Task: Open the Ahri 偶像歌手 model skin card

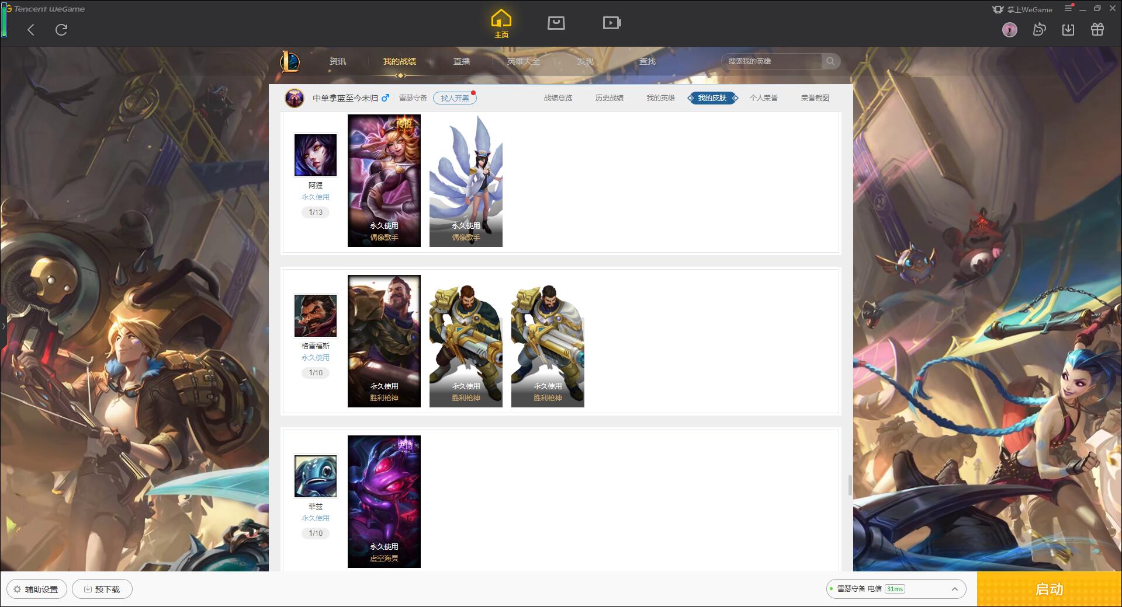Action: [466, 180]
